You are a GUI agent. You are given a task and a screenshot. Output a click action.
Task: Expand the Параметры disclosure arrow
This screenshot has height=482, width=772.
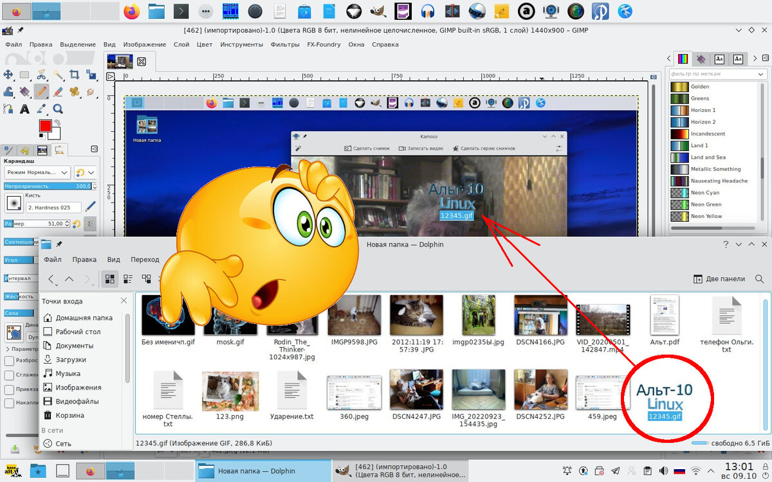(7, 349)
